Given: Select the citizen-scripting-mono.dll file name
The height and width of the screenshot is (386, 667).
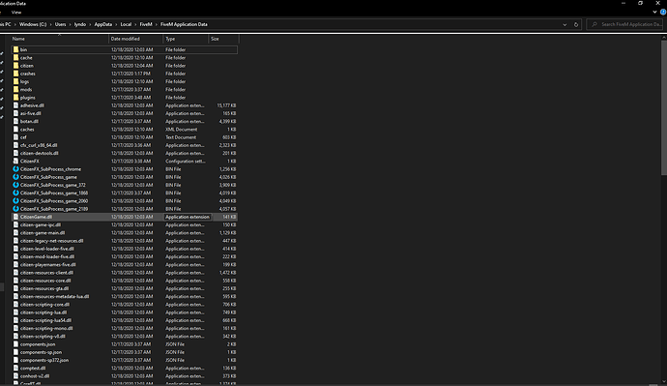Looking at the screenshot, I should [46, 328].
